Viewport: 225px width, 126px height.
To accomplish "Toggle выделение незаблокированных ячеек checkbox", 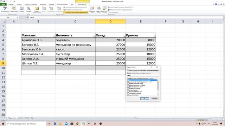I will (128, 82).
